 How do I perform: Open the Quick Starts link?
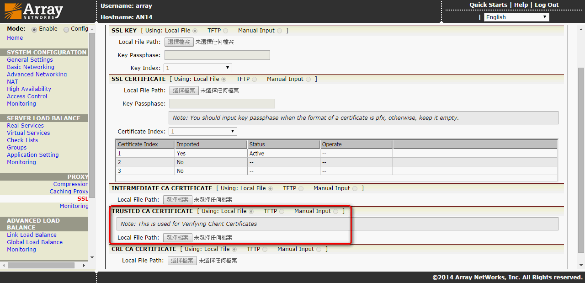tap(488, 5)
